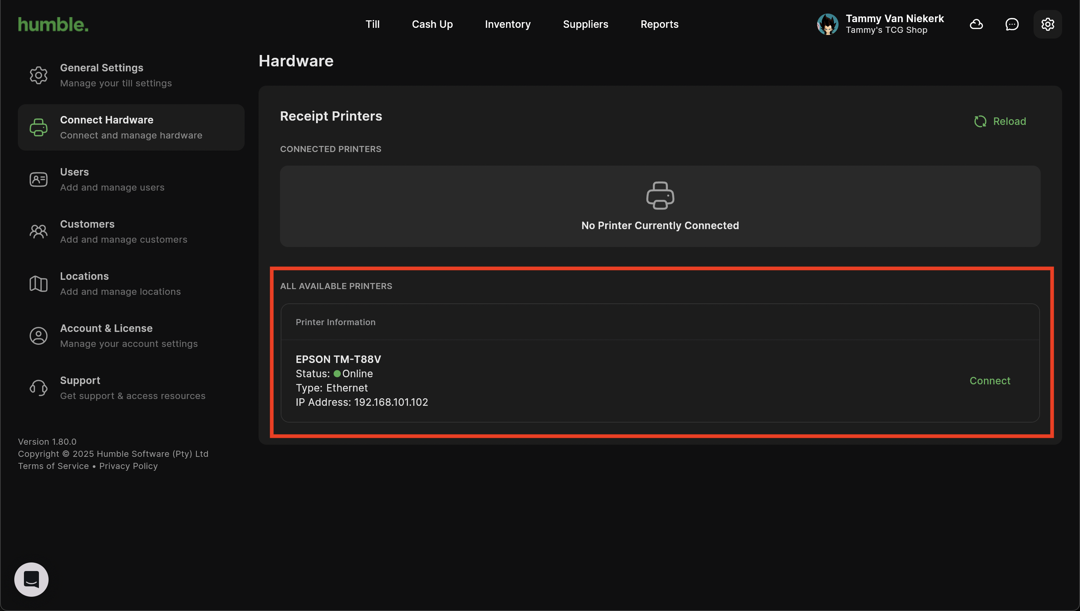Reload the receipt printers list
Image resolution: width=1080 pixels, height=611 pixels.
1000,121
